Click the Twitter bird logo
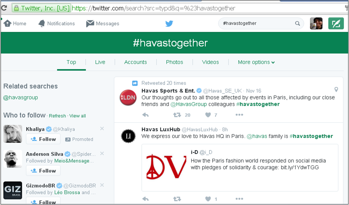The image size is (349, 205). pyautogui.click(x=169, y=23)
